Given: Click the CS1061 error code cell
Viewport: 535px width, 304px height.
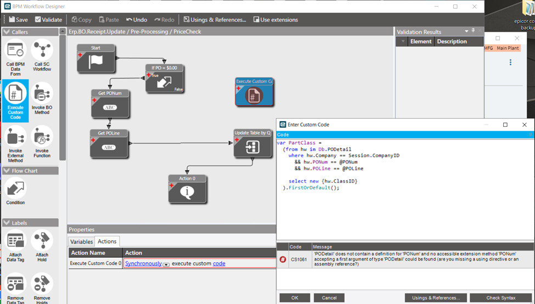Looking at the screenshot, I should [299, 260].
